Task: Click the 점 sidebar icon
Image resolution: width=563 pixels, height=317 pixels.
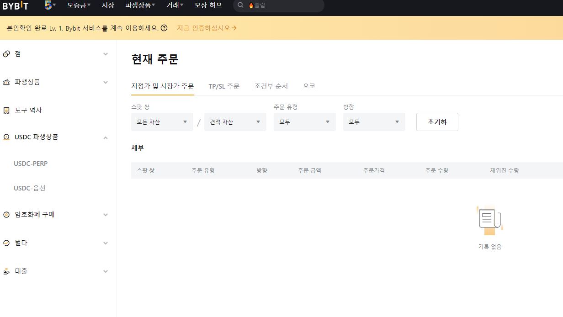Action: pos(6,54)
